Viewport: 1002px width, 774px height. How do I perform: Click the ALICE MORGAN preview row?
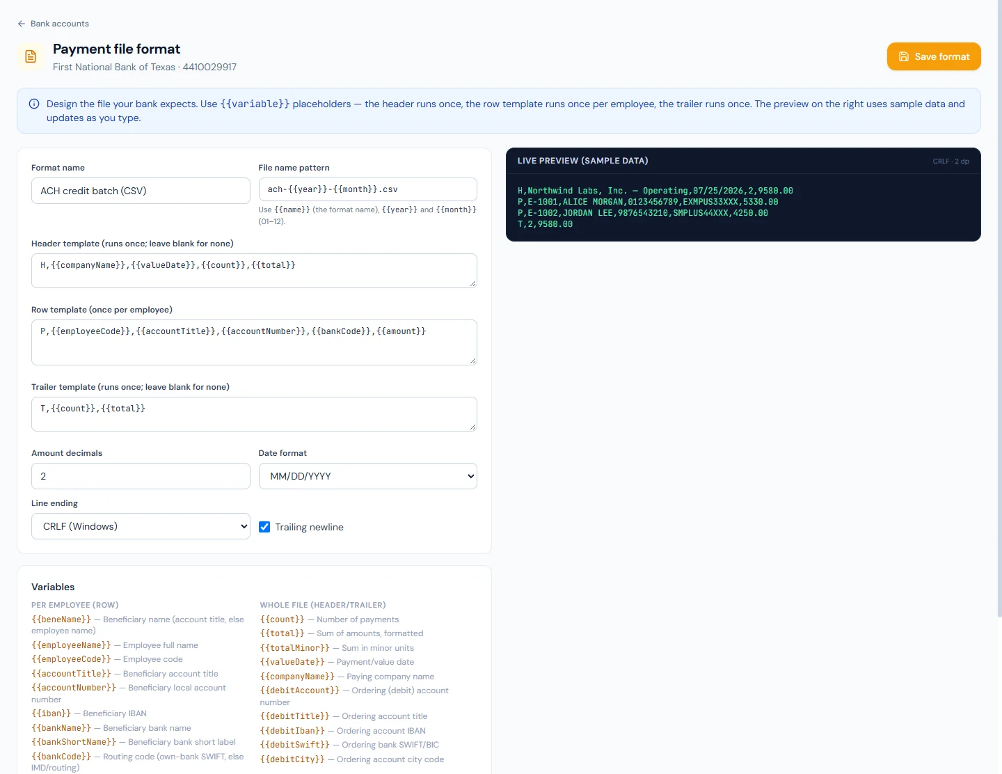point(648,202)
